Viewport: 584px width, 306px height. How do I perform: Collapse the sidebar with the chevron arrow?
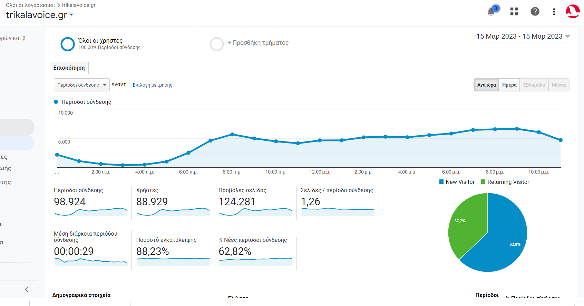[x=27, y=289]
